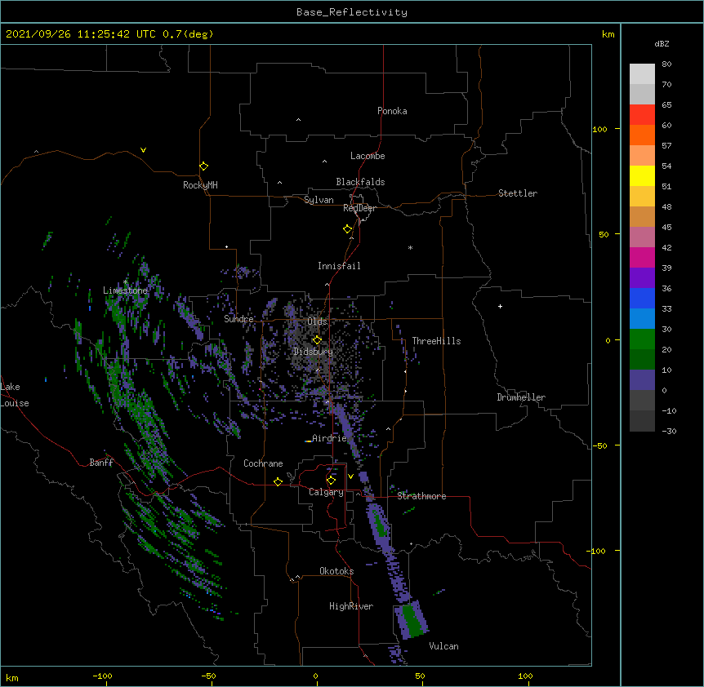Screen dimensions: 704x687
Task: Click the Sylvan label
Action: pyautogui.click(x=319, y=200)
